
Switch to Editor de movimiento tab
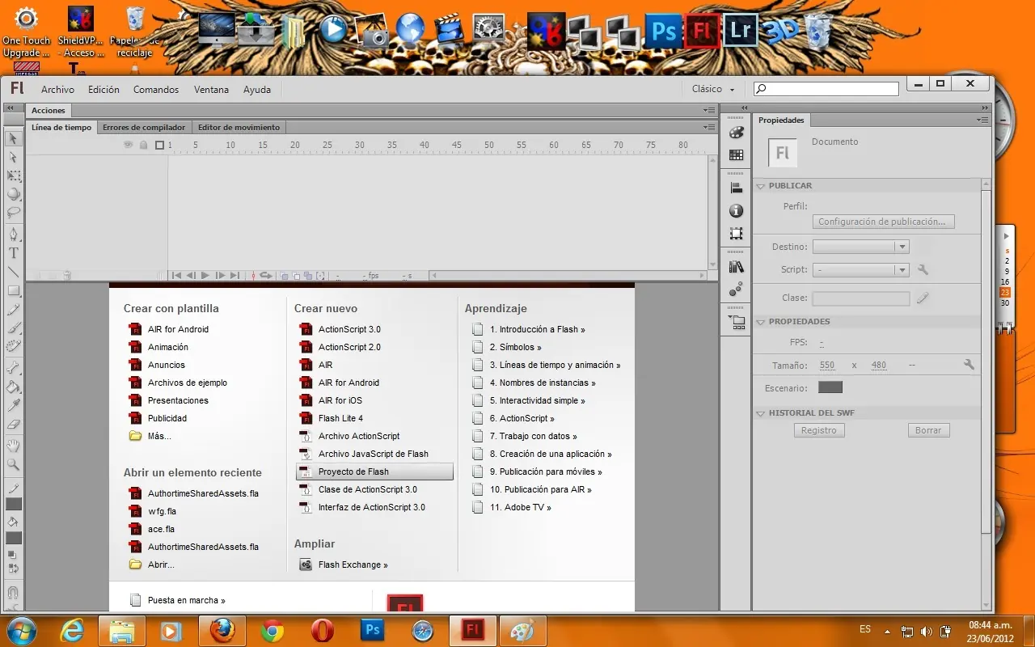pos(239,127)
